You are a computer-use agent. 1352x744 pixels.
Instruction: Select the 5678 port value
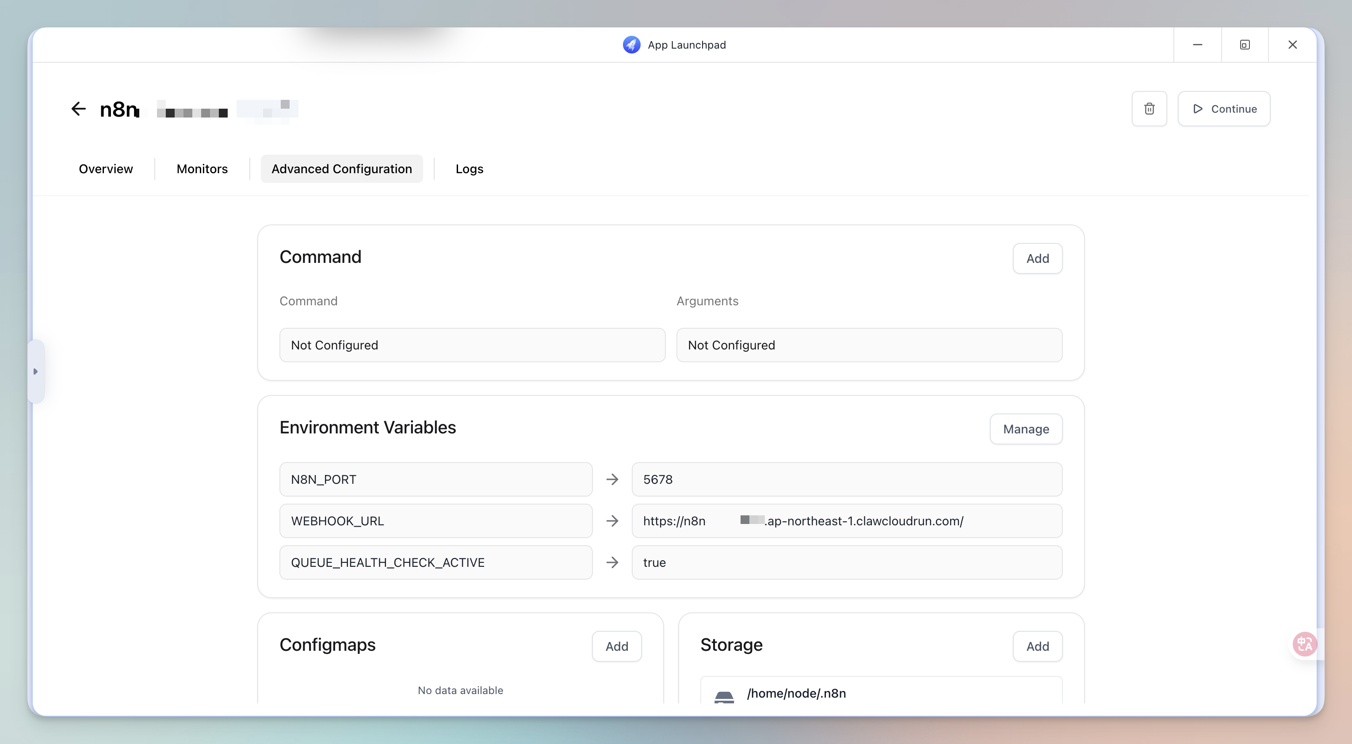(847, 479)
